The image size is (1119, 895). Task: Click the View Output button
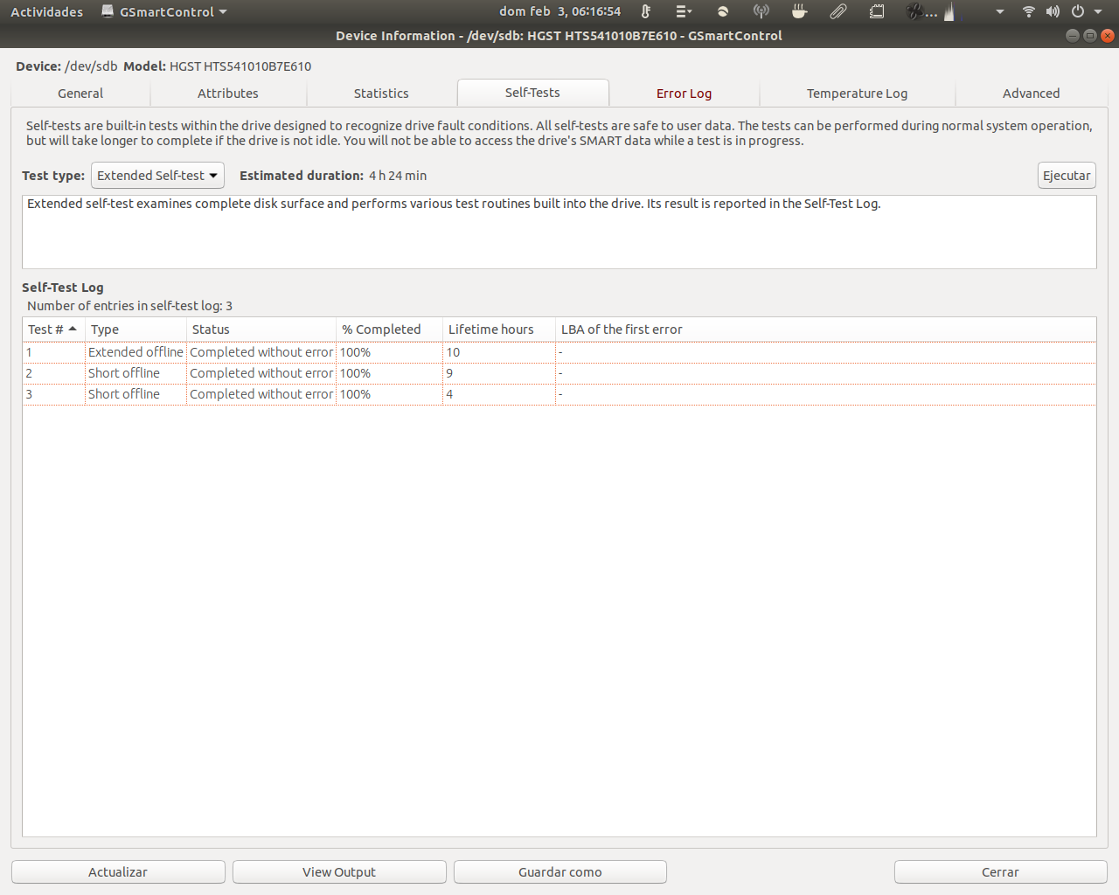click(x=339, y=872)
